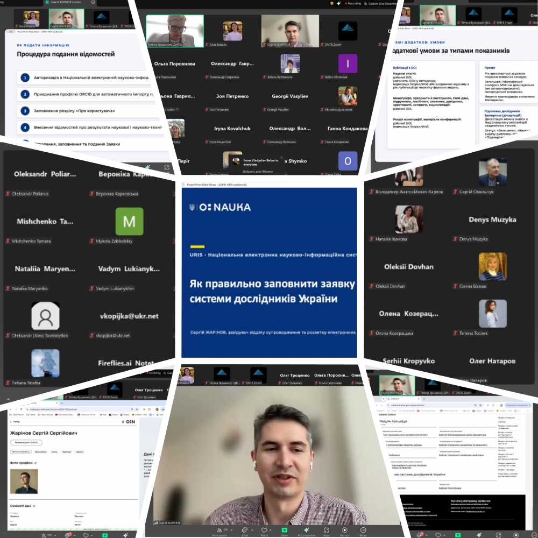Open the Apps icon in Zoom toolbar

[x=327, y=530]
